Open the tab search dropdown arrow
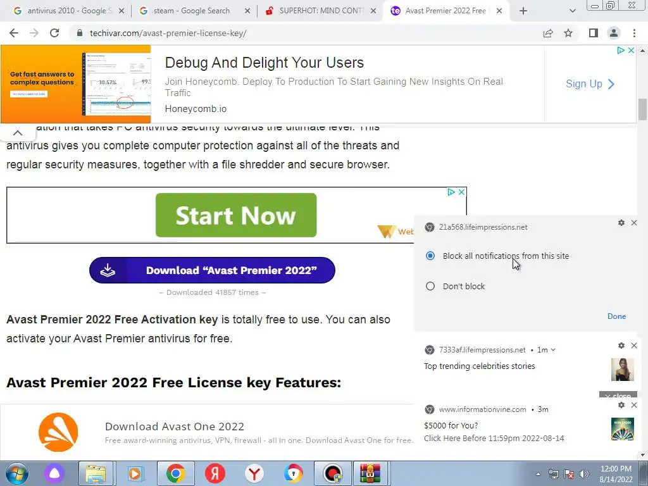Screen dimensions: 648x486 pos(572,11)
